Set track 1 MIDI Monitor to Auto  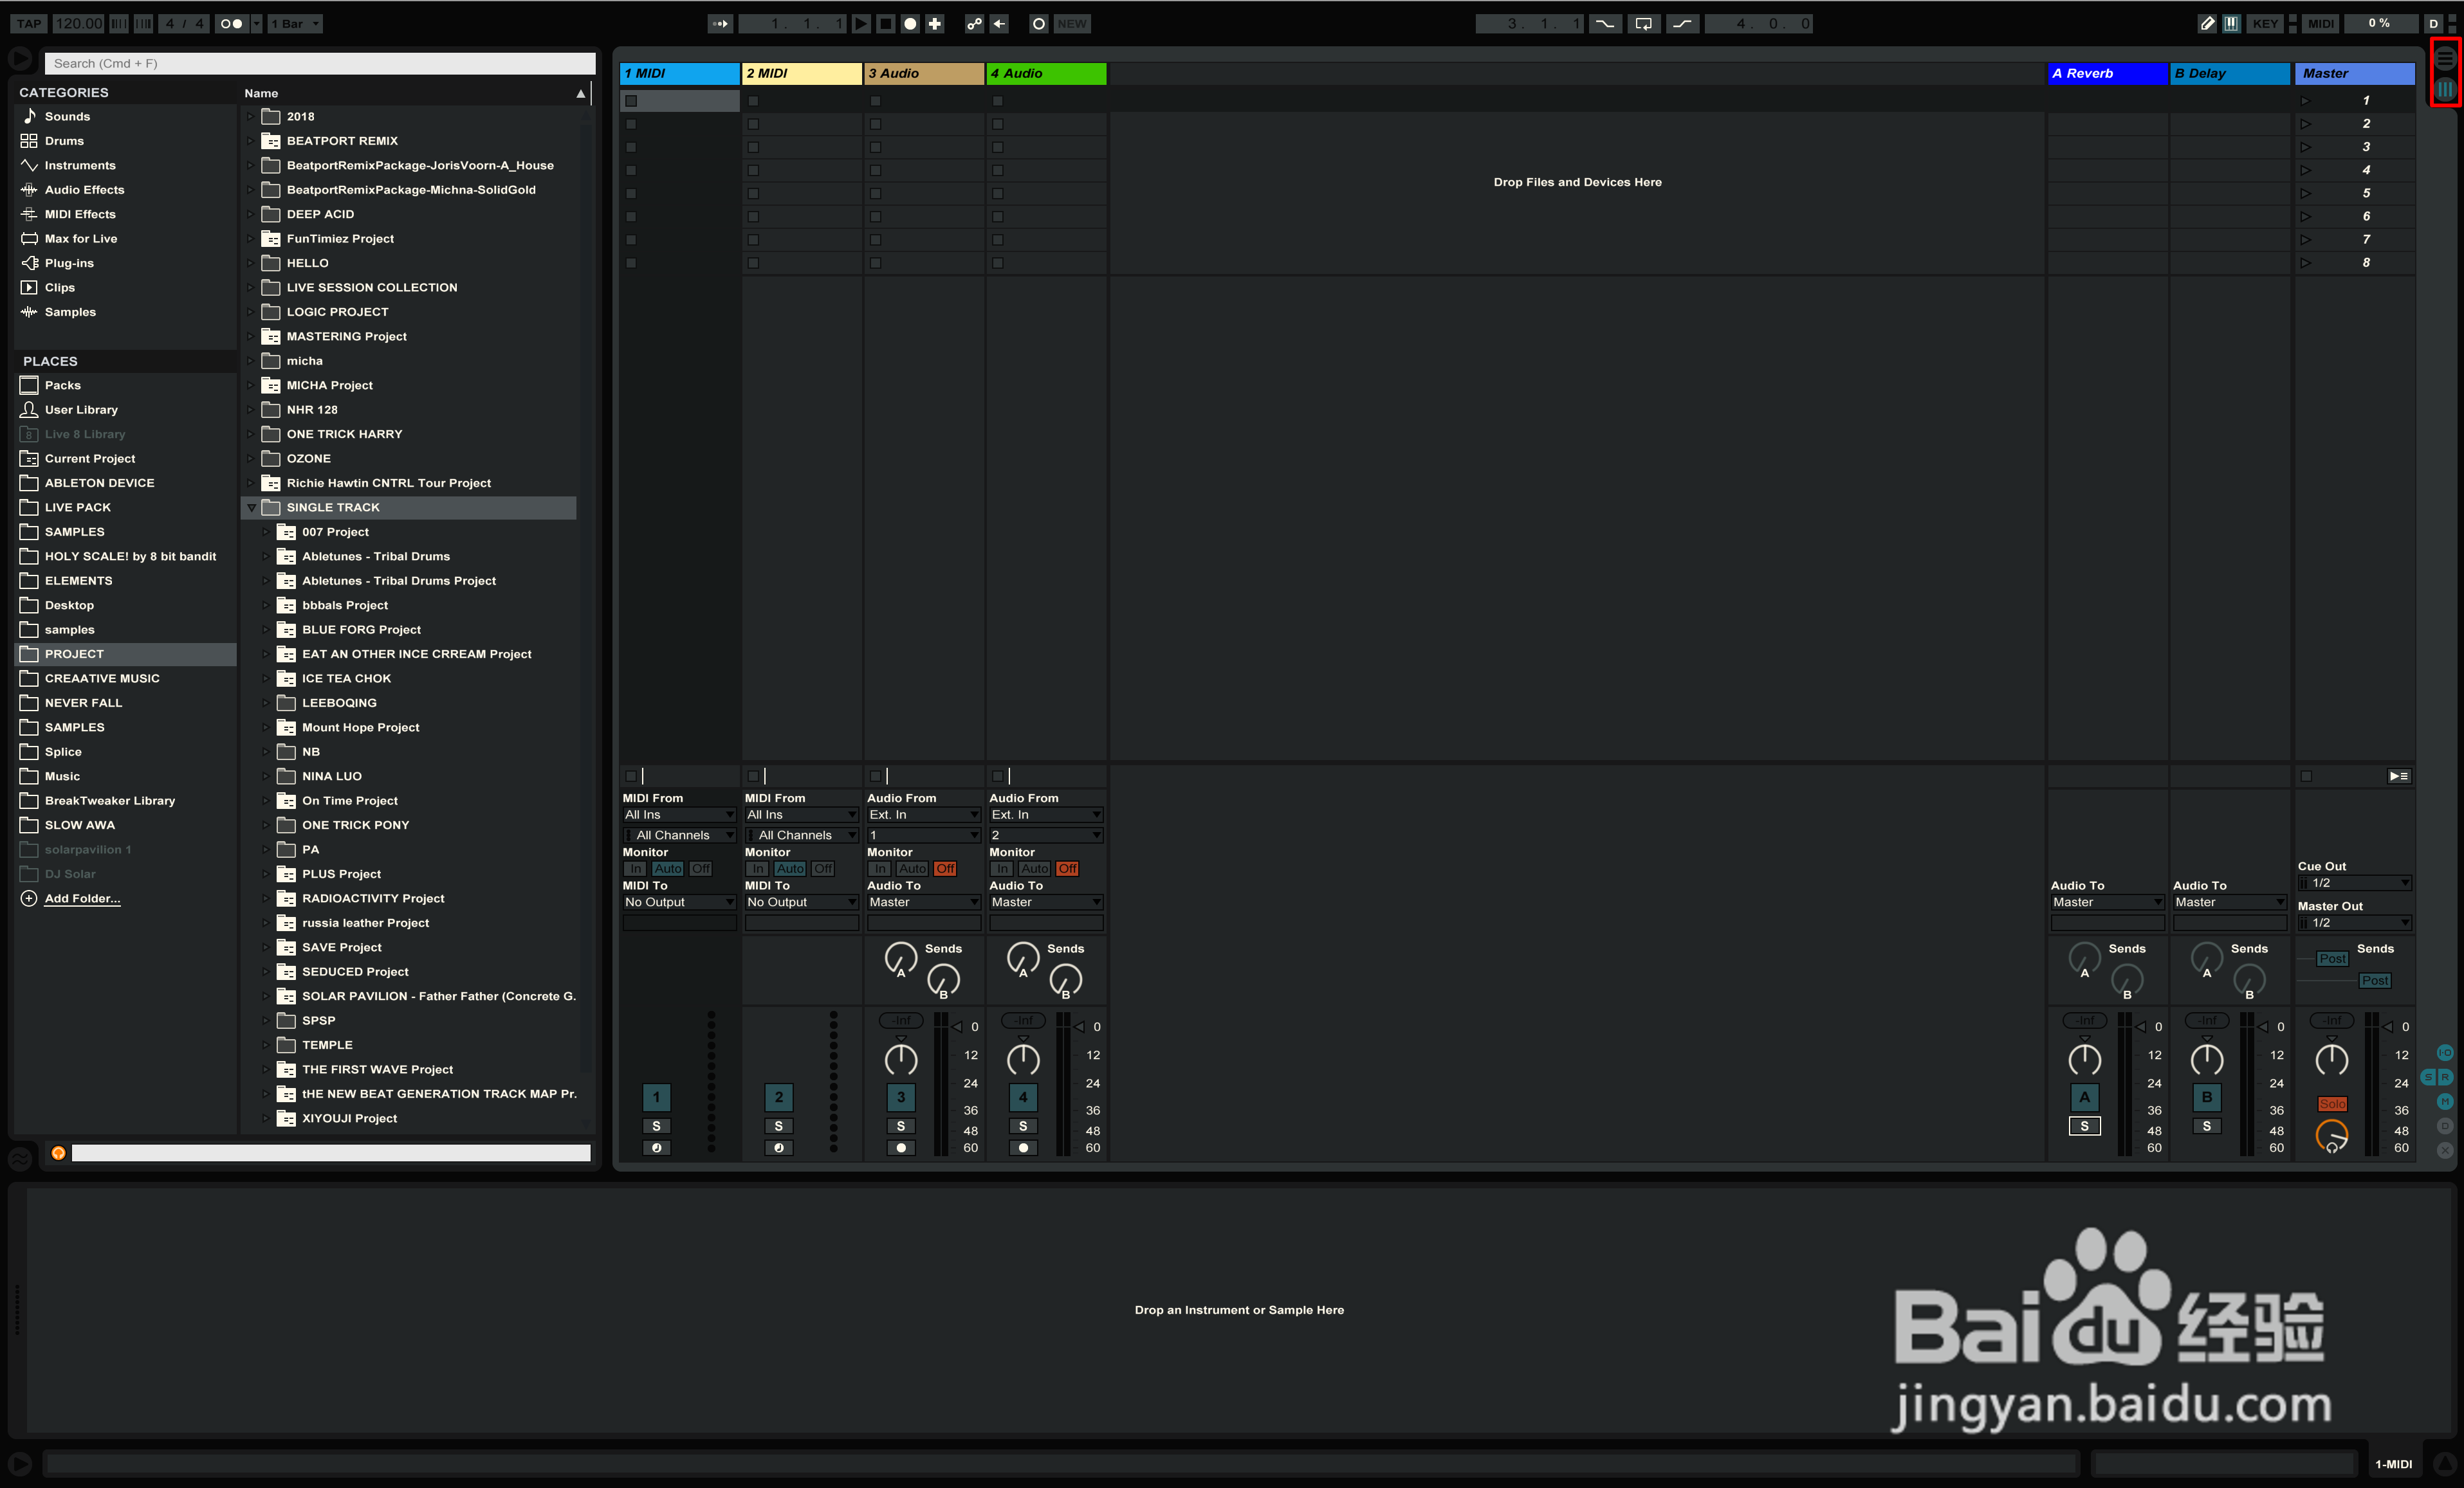[668, 868]
